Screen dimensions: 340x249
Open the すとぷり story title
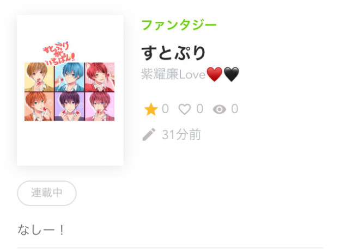pyautogui.click(x=173, y=53)
